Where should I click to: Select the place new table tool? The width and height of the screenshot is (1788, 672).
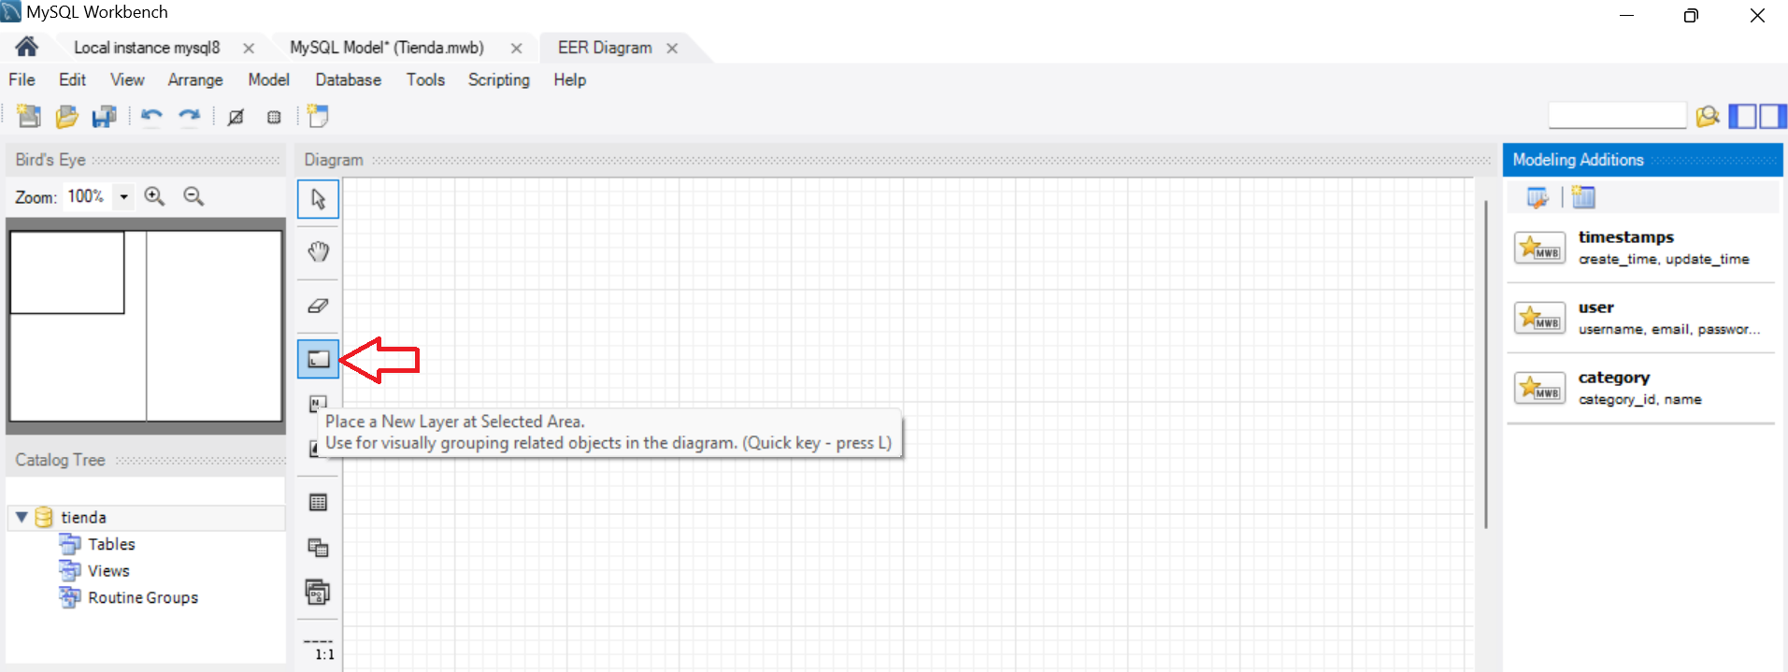click(x=318, y=503)
